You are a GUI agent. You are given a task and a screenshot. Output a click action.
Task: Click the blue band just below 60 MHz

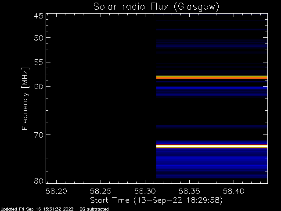(x=212, y=88)
